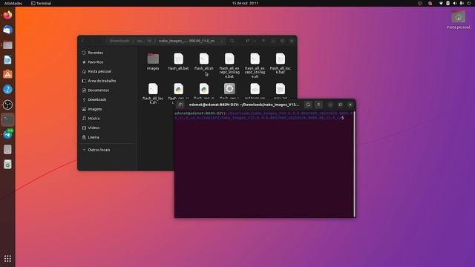Screen dimensions: 475x267
Task: Open Firefox from the dock
Action: (x=7, y=15)
